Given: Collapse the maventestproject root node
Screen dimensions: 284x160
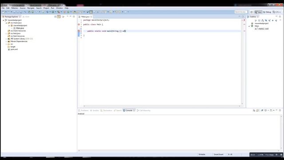Looking at the screenshot, I should coord(4,20).
